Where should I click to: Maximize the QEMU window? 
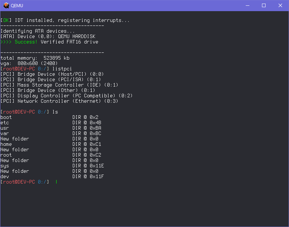[264, 5]
